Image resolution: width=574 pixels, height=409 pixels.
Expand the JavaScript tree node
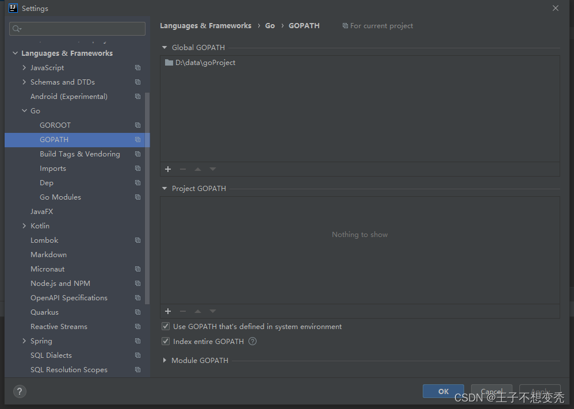[x=24, y=67]
